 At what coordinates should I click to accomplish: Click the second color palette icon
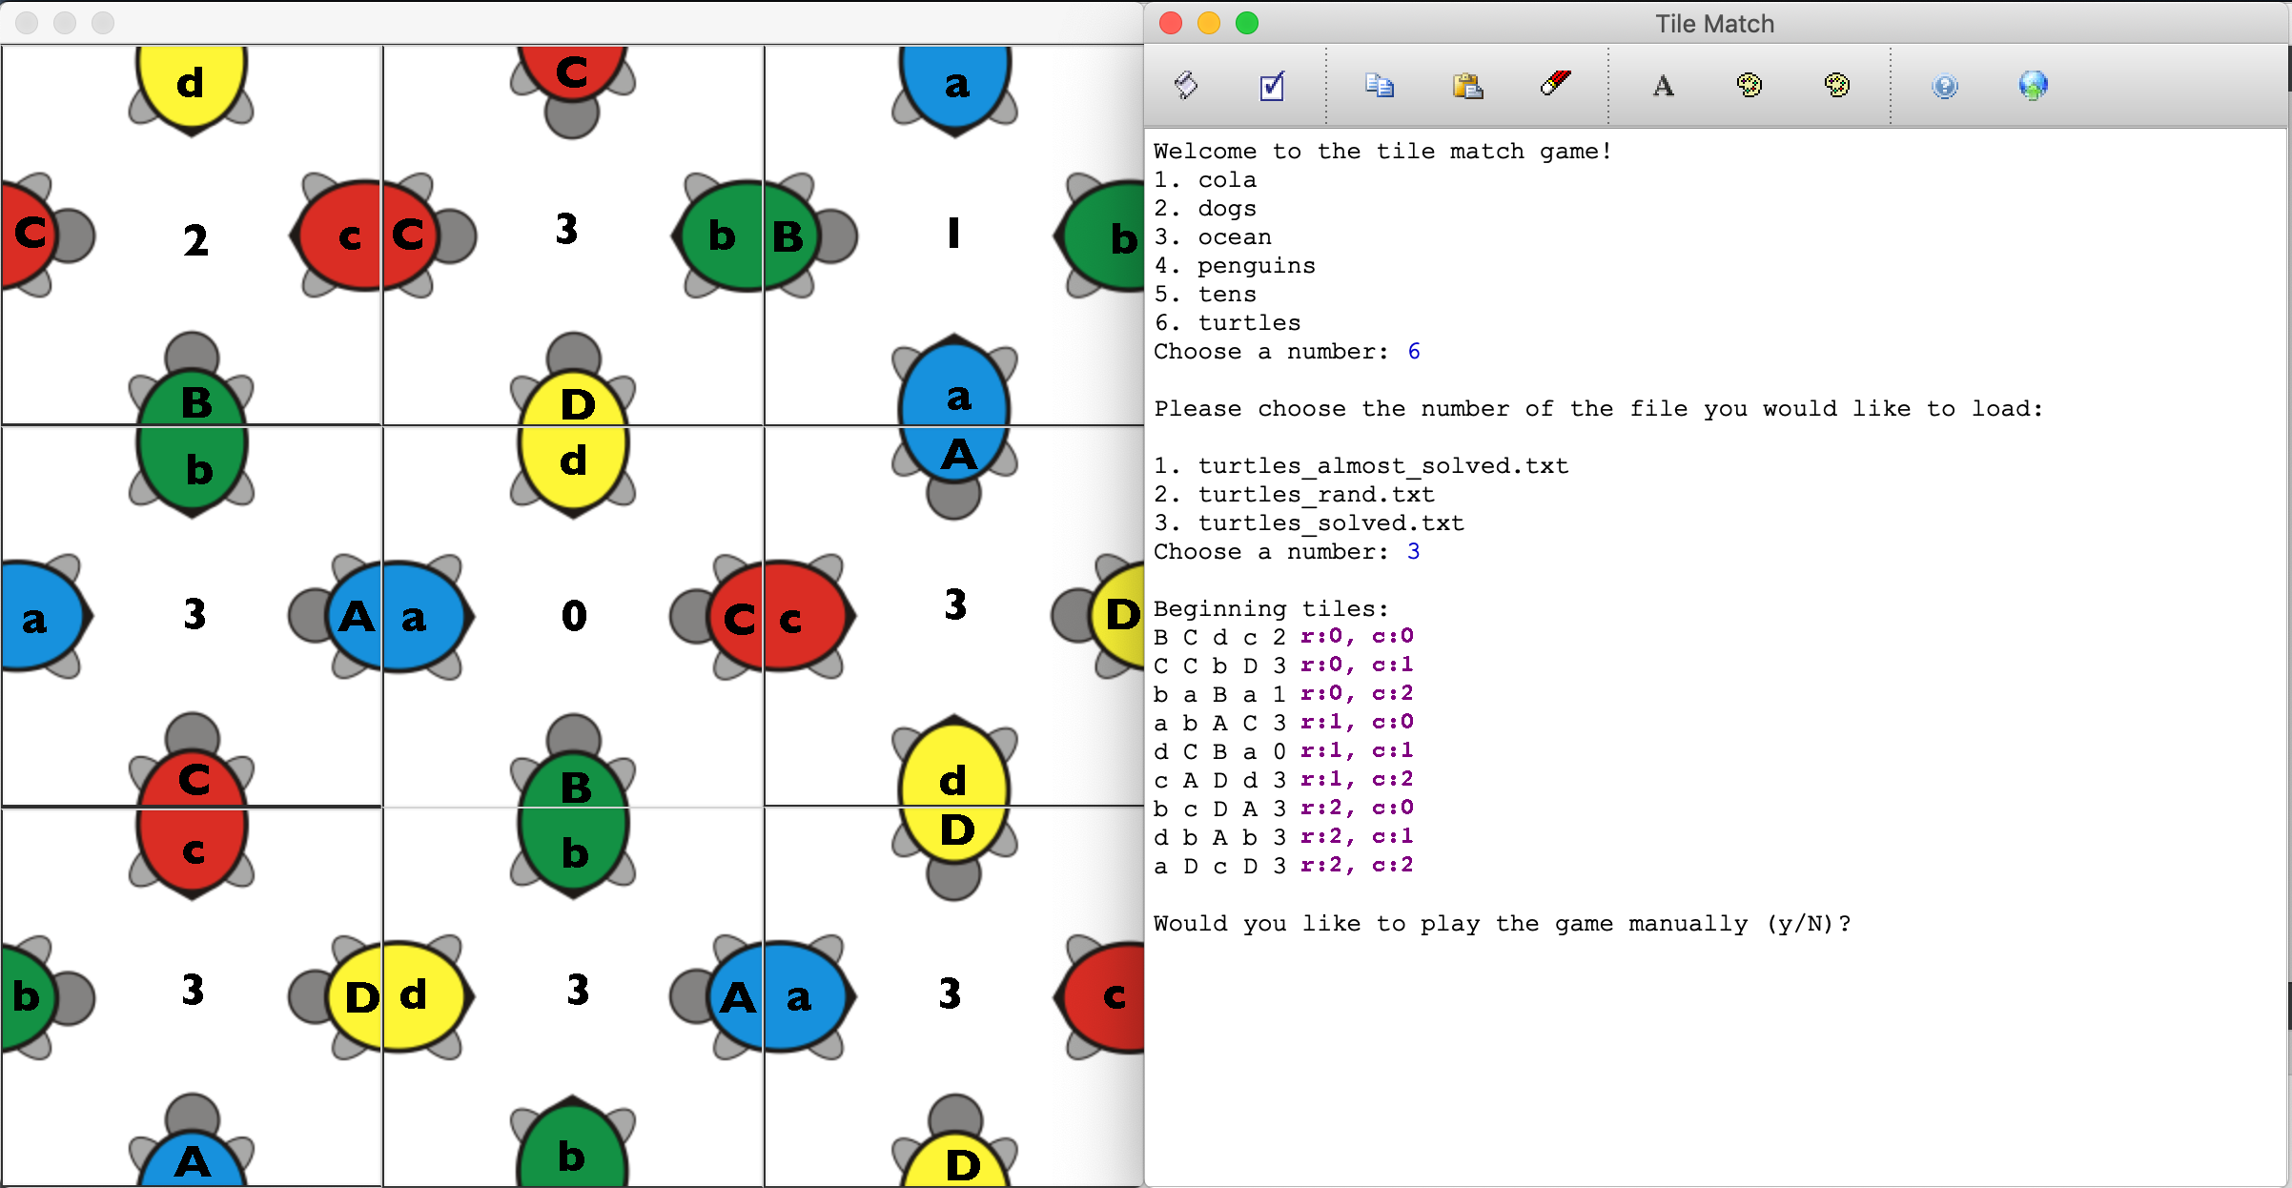point(1836,86)
